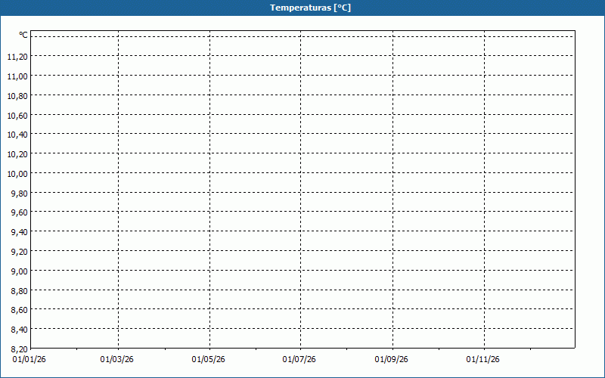Click the °C unit label on axis

[x=23, y=35]
